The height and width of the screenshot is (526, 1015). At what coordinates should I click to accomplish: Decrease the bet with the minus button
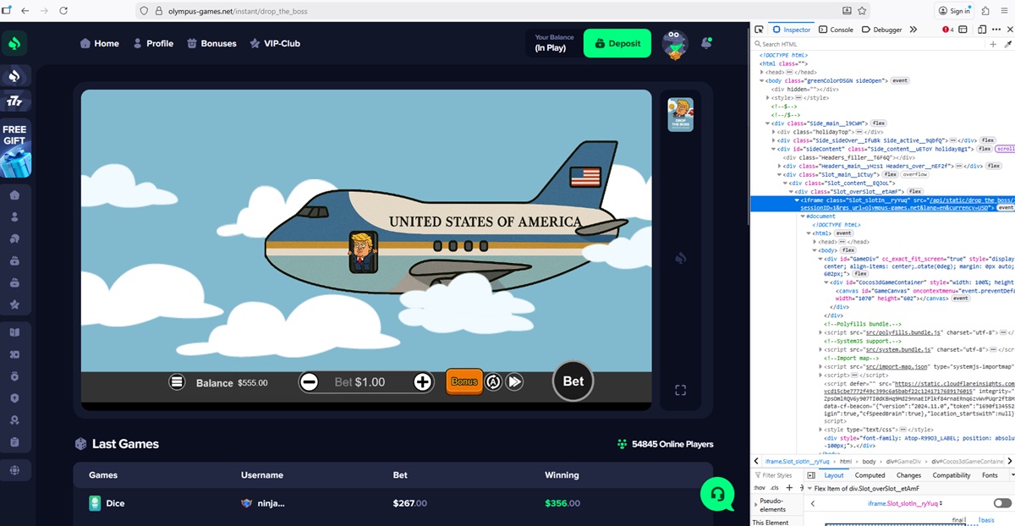click(x=310, y=382)
